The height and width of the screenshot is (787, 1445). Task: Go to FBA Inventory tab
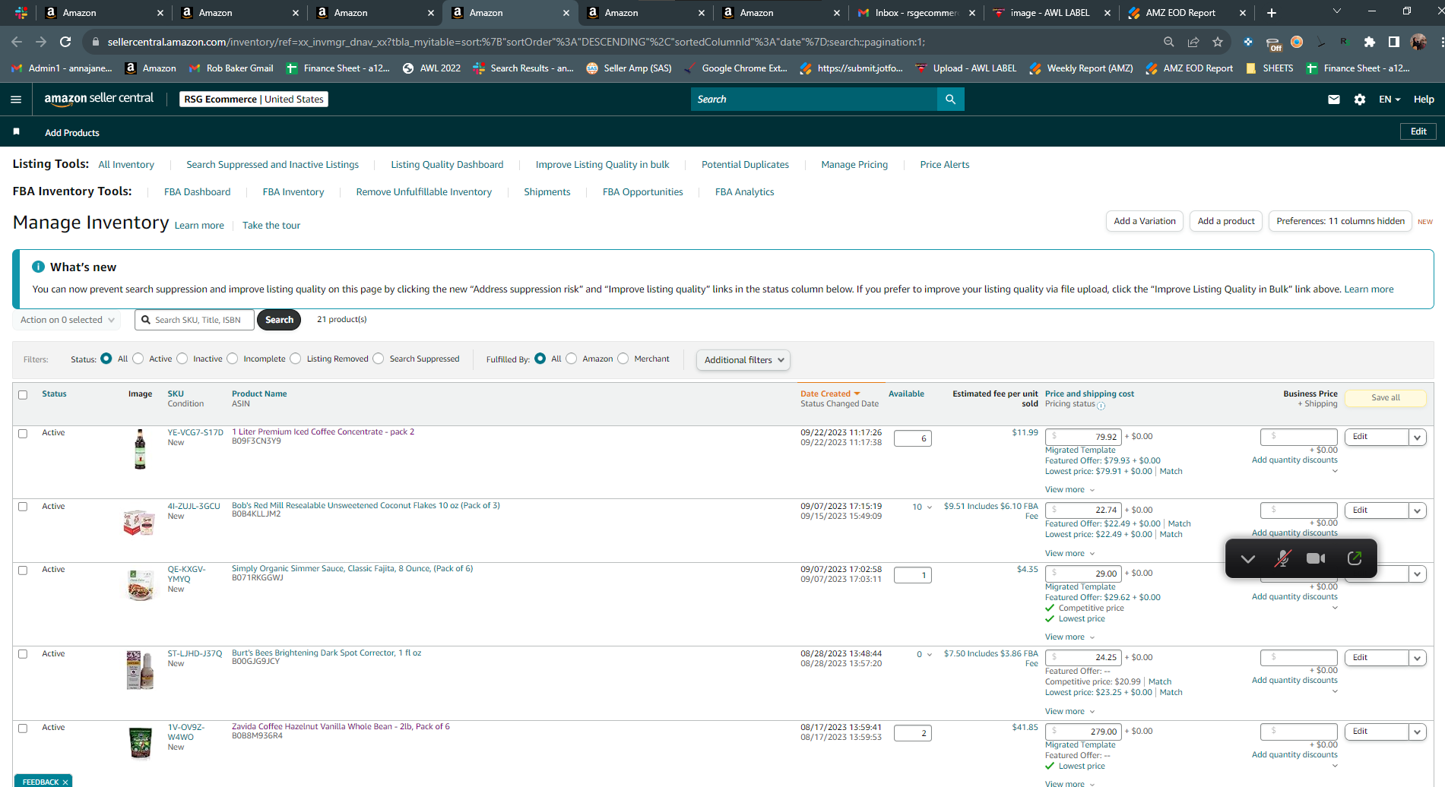point(293,192)
